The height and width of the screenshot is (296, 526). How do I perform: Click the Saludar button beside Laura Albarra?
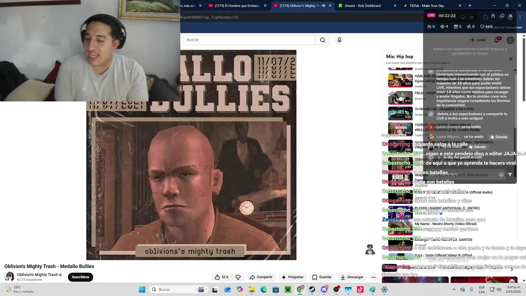499,137
